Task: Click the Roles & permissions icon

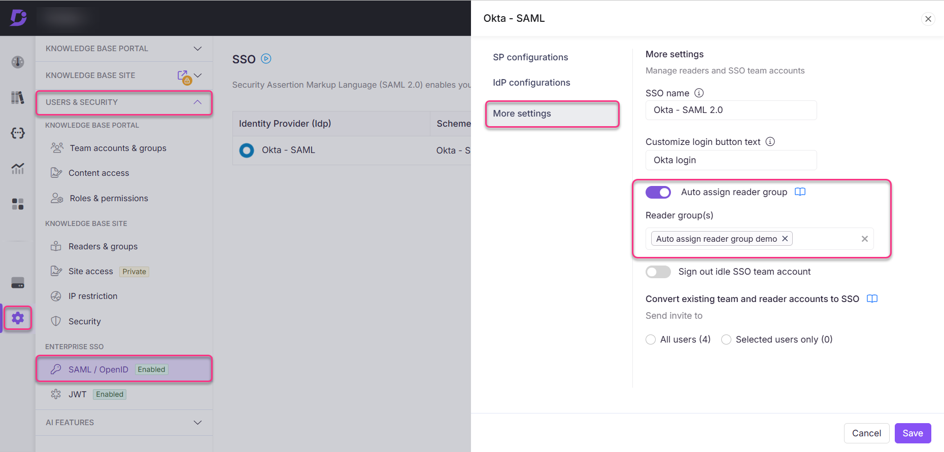Action: tap(57, 198)
